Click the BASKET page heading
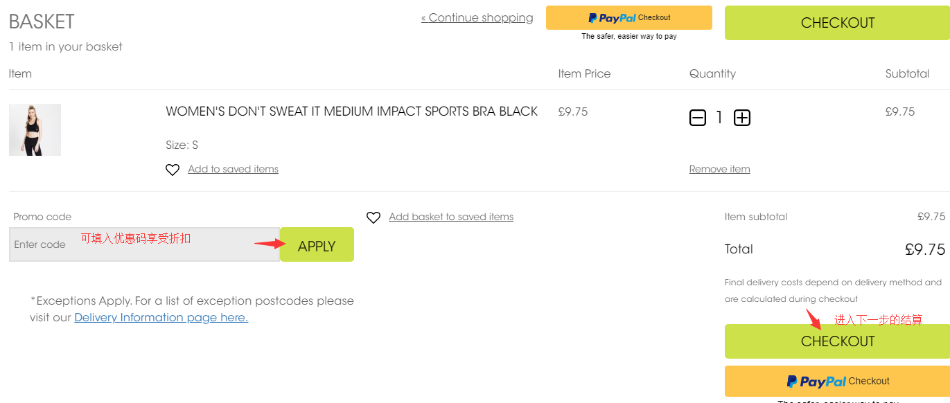This screenshot has height=403, width=950. (42, 22)
